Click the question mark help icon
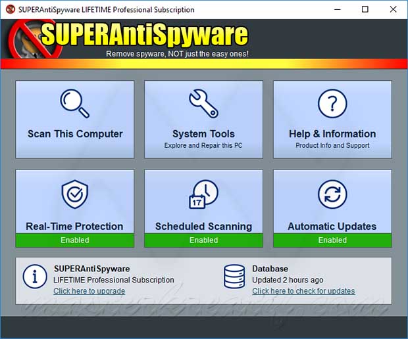The width and height of the screenshot is (408, 339). (x=332, y=103)
